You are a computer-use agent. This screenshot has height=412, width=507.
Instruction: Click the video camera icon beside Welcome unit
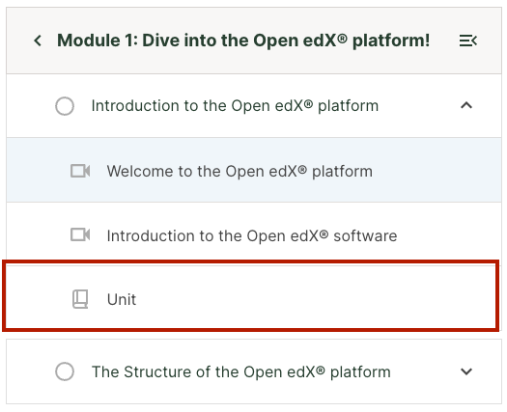click(80, 171)
